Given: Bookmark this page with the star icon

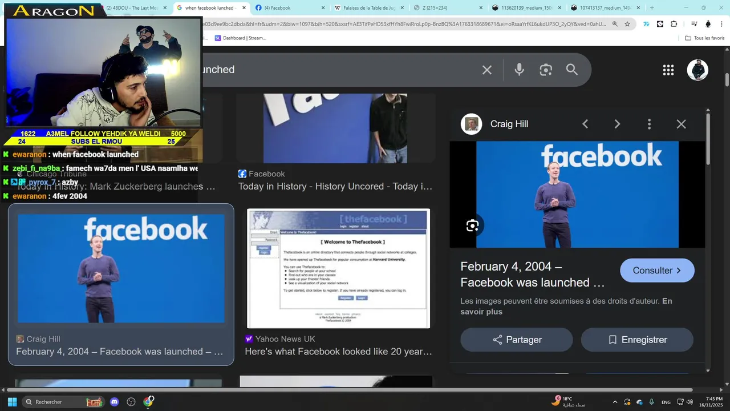Looking at the screenshot, I should [627, 24].
